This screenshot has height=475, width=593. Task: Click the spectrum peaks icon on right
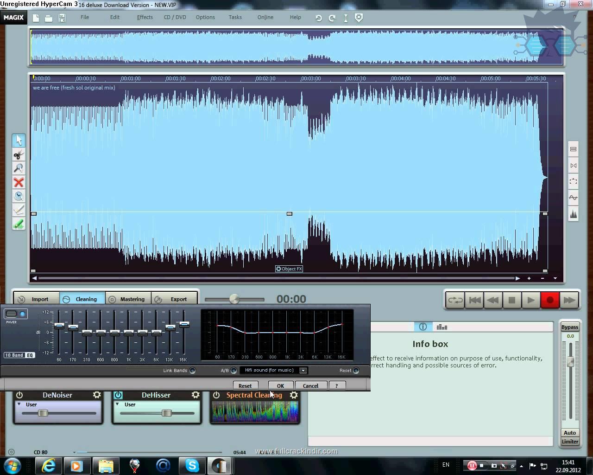pos(574,214)
